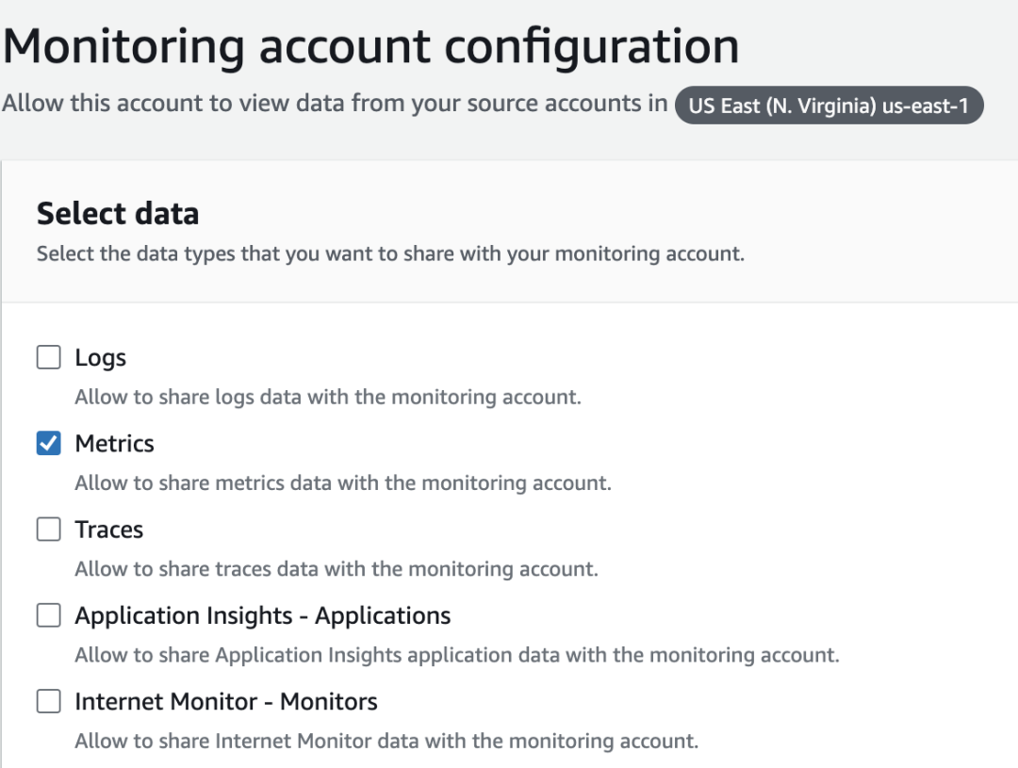Tick the Traces checkbox
Image resolution: width=1018 pixels, height=768 pixels.
coord(48,530)
